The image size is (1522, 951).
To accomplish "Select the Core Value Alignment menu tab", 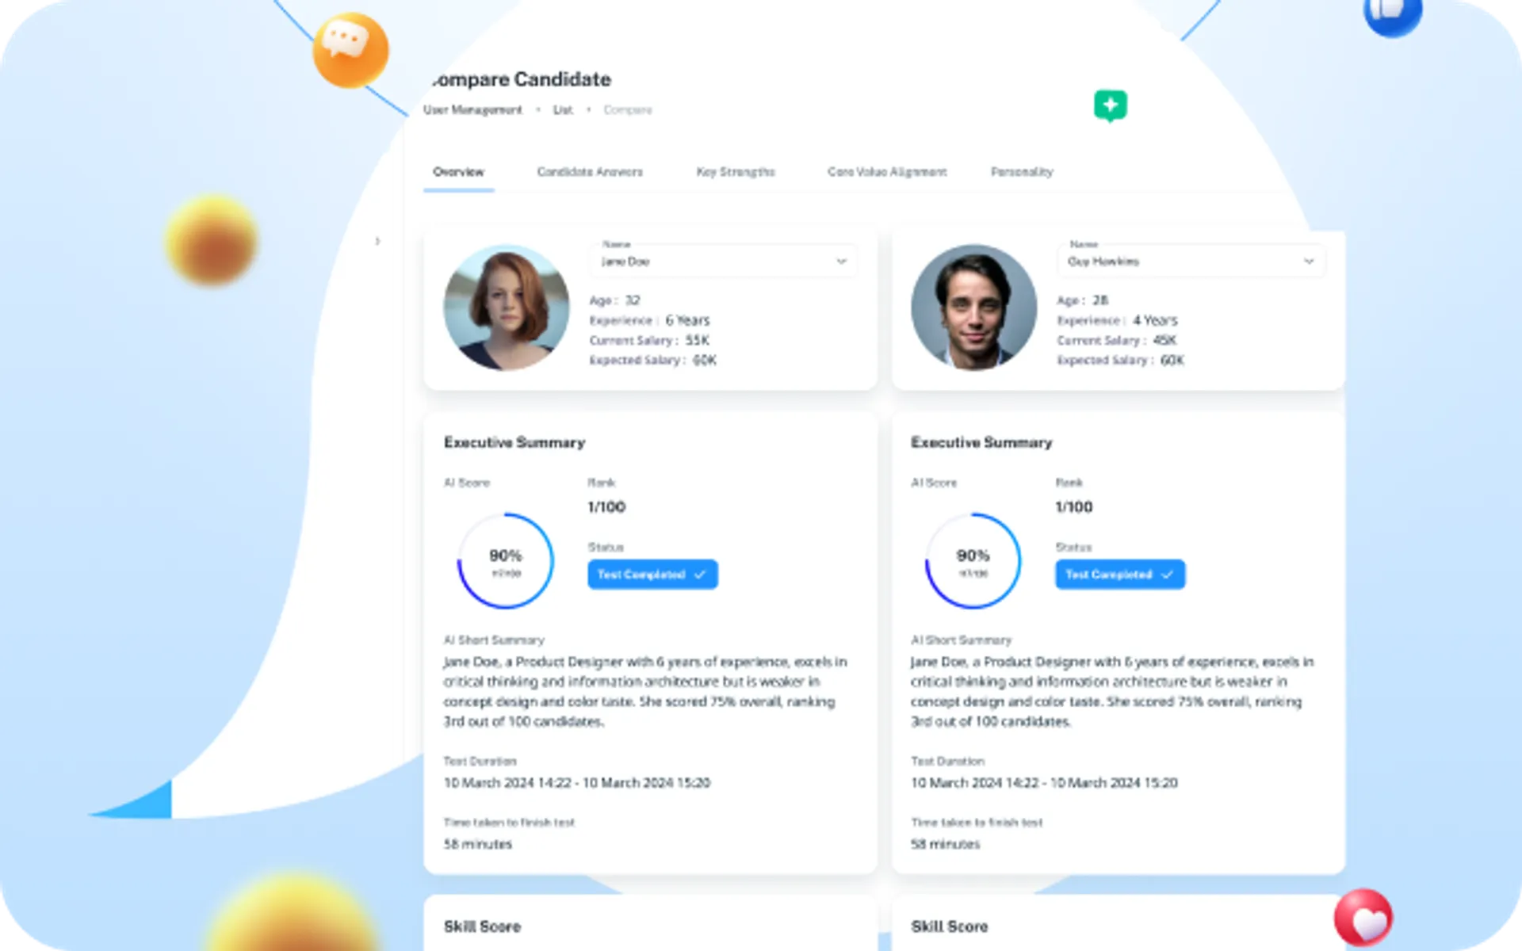I will (886, 172).
